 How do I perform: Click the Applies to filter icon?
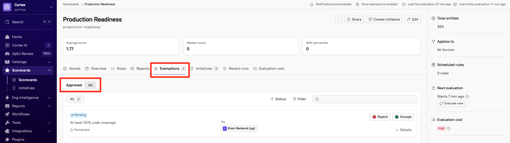(x=433, y=42)
